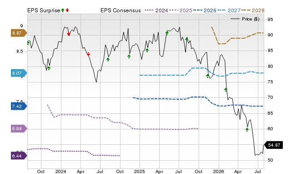Viewport: 291px width, 174px height.
Task: Click the light blue 8.07 value tag
Action: coord(19,73)
